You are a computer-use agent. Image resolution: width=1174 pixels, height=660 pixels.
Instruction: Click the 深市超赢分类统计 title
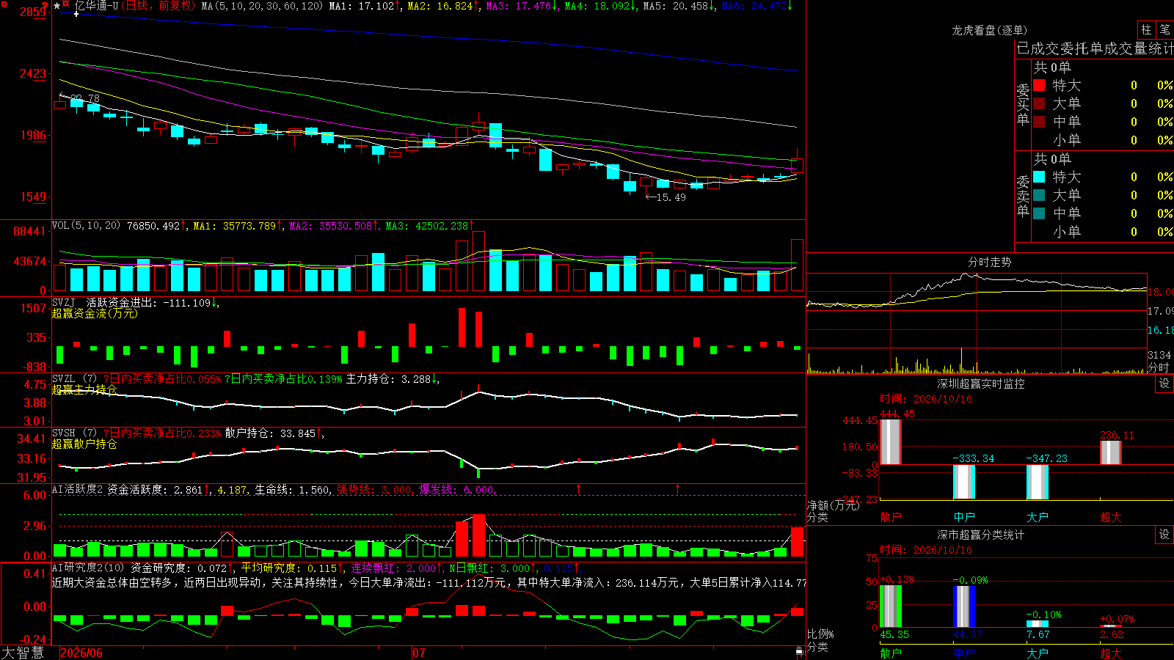click(x=980, y=535)
